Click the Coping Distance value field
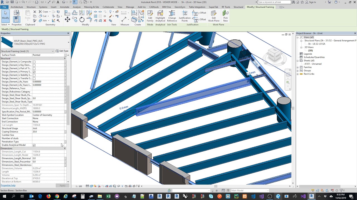This screenshot has width=357, height=200. [x=49, y=132]
